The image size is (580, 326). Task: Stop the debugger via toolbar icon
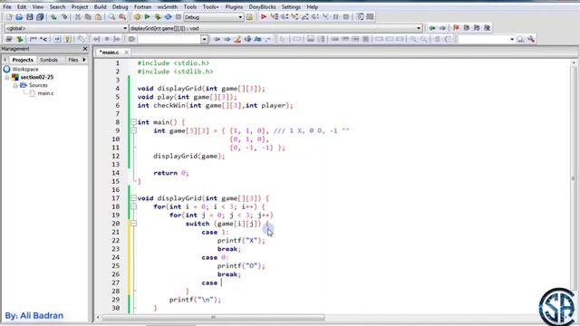point(346,17)
